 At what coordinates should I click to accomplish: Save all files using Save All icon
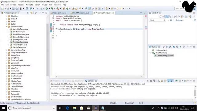(16, 9)
